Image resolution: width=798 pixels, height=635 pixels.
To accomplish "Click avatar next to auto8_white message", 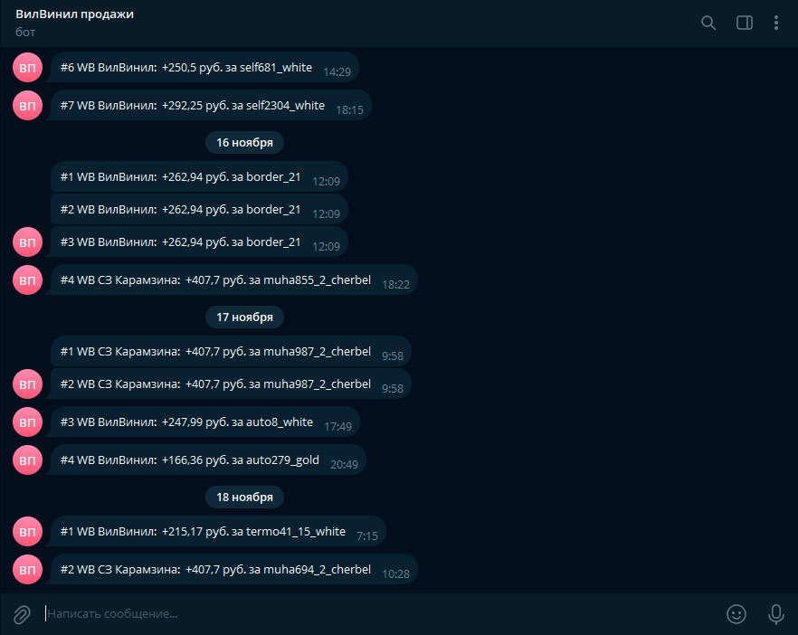I will pyautogui.click(x=27, y=422).
